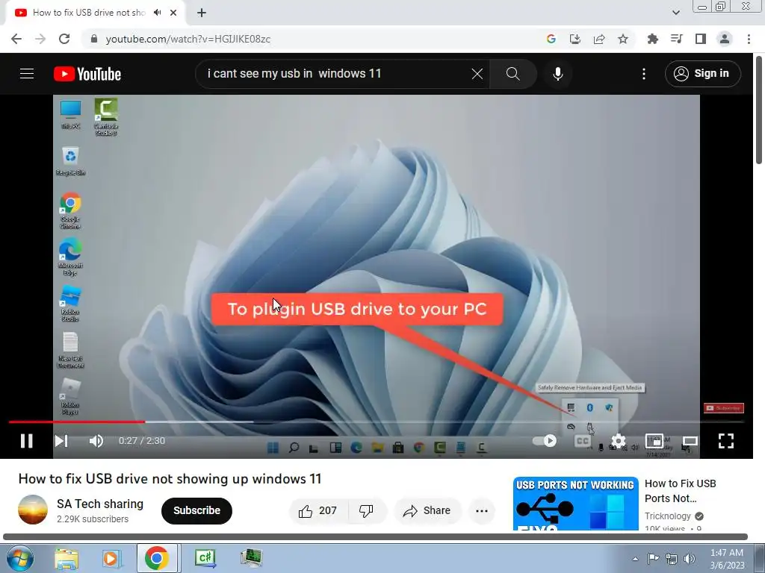Go back in Chrome
Viewport: 765px width, 573px height.
(x=16, y=39)
